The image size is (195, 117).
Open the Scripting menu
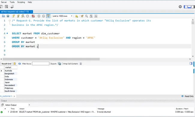point(21,2)
